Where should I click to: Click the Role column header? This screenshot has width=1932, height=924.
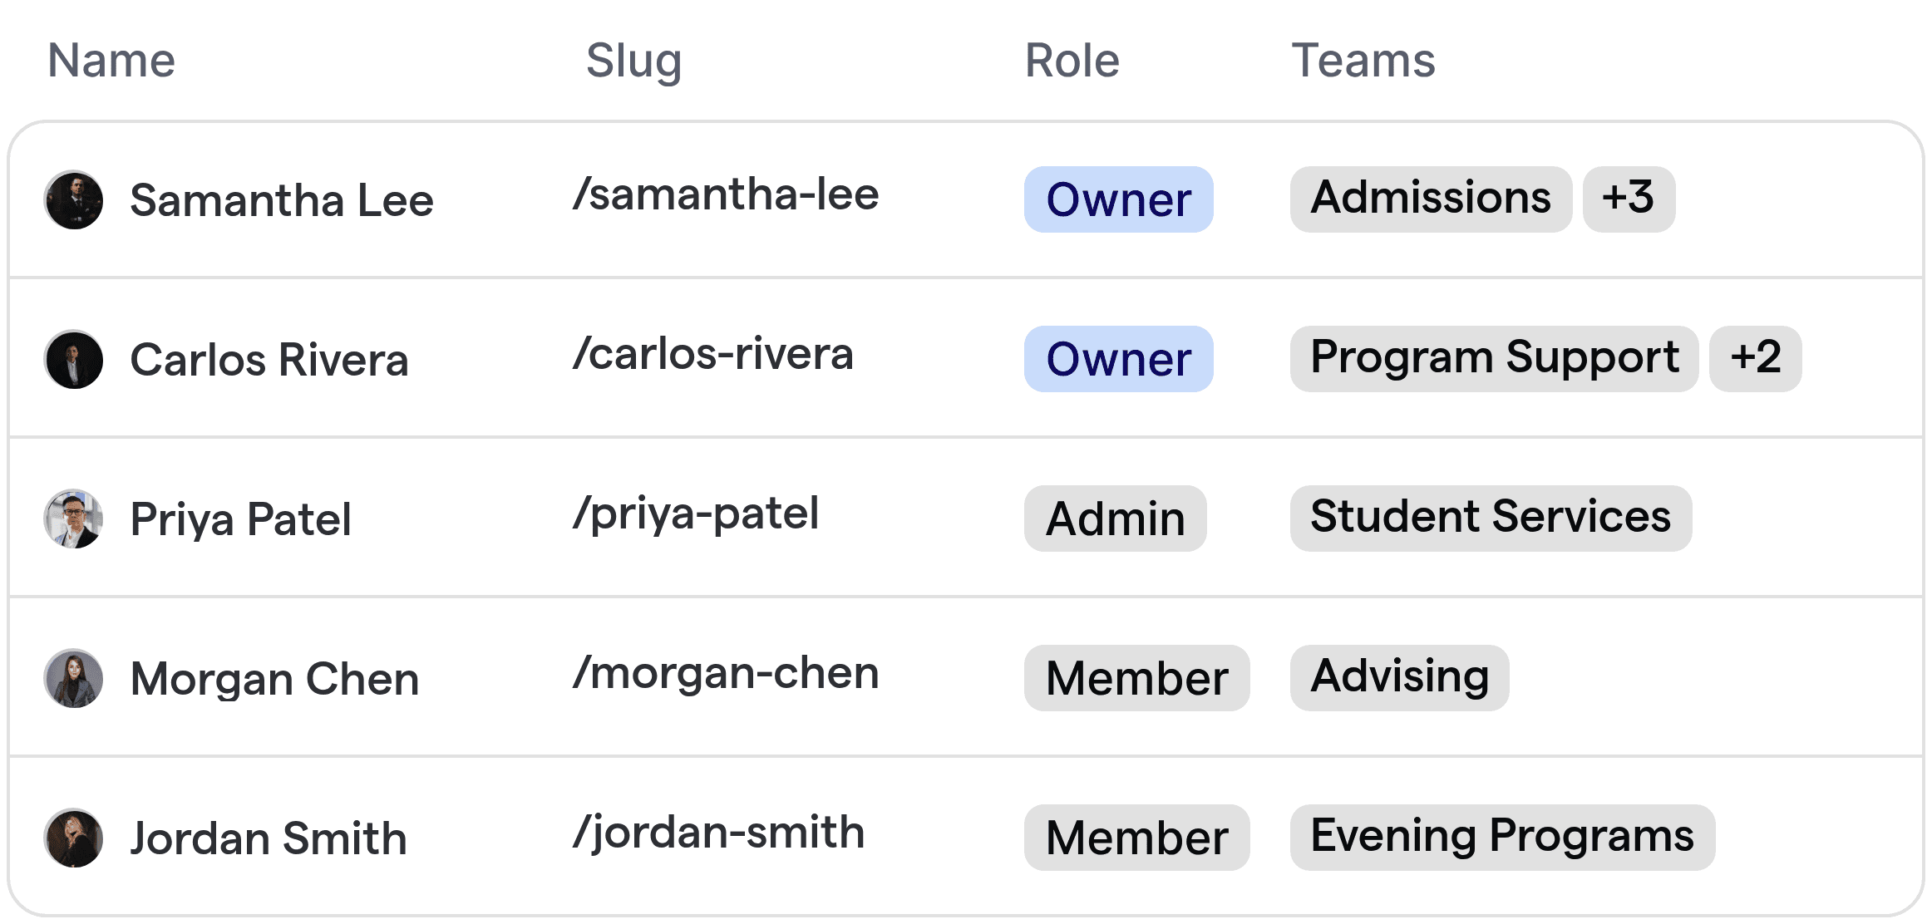(1072, 61)
